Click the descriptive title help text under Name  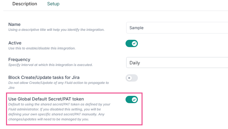pos(56,30)
